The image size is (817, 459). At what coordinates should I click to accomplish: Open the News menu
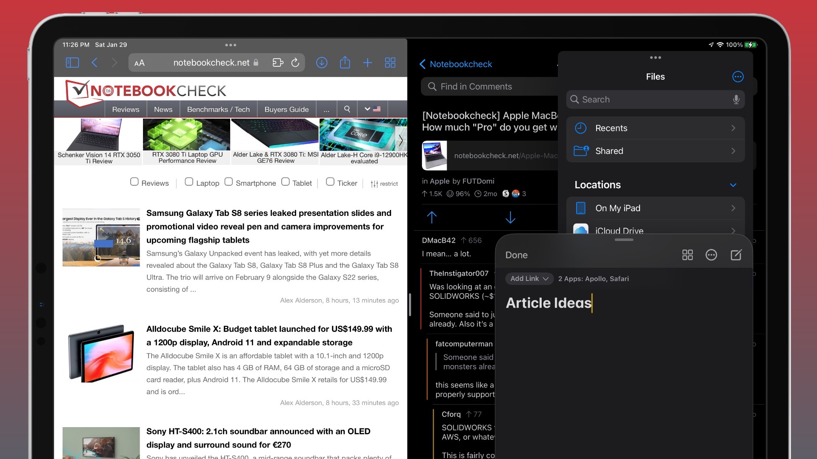163,110
